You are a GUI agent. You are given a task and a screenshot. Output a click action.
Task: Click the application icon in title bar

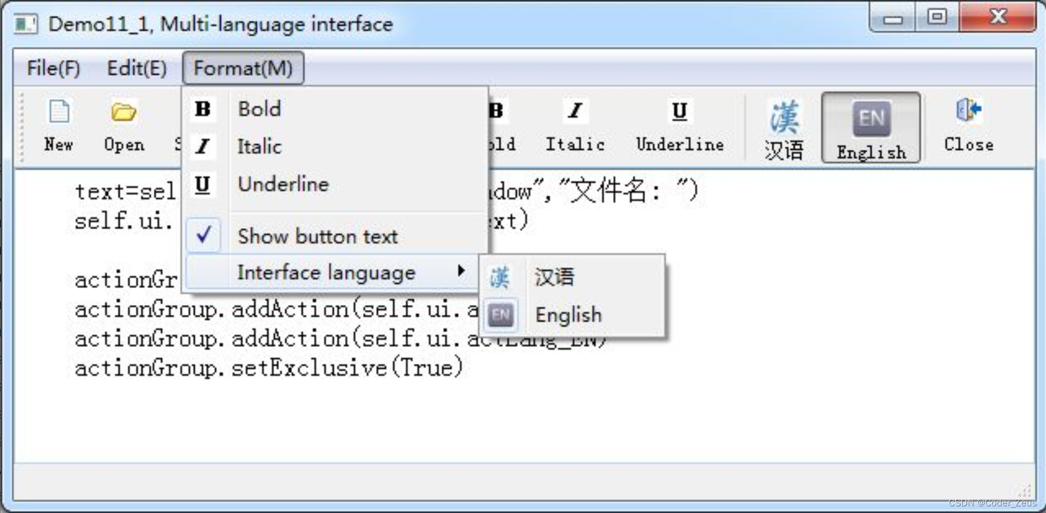[25, 24]
